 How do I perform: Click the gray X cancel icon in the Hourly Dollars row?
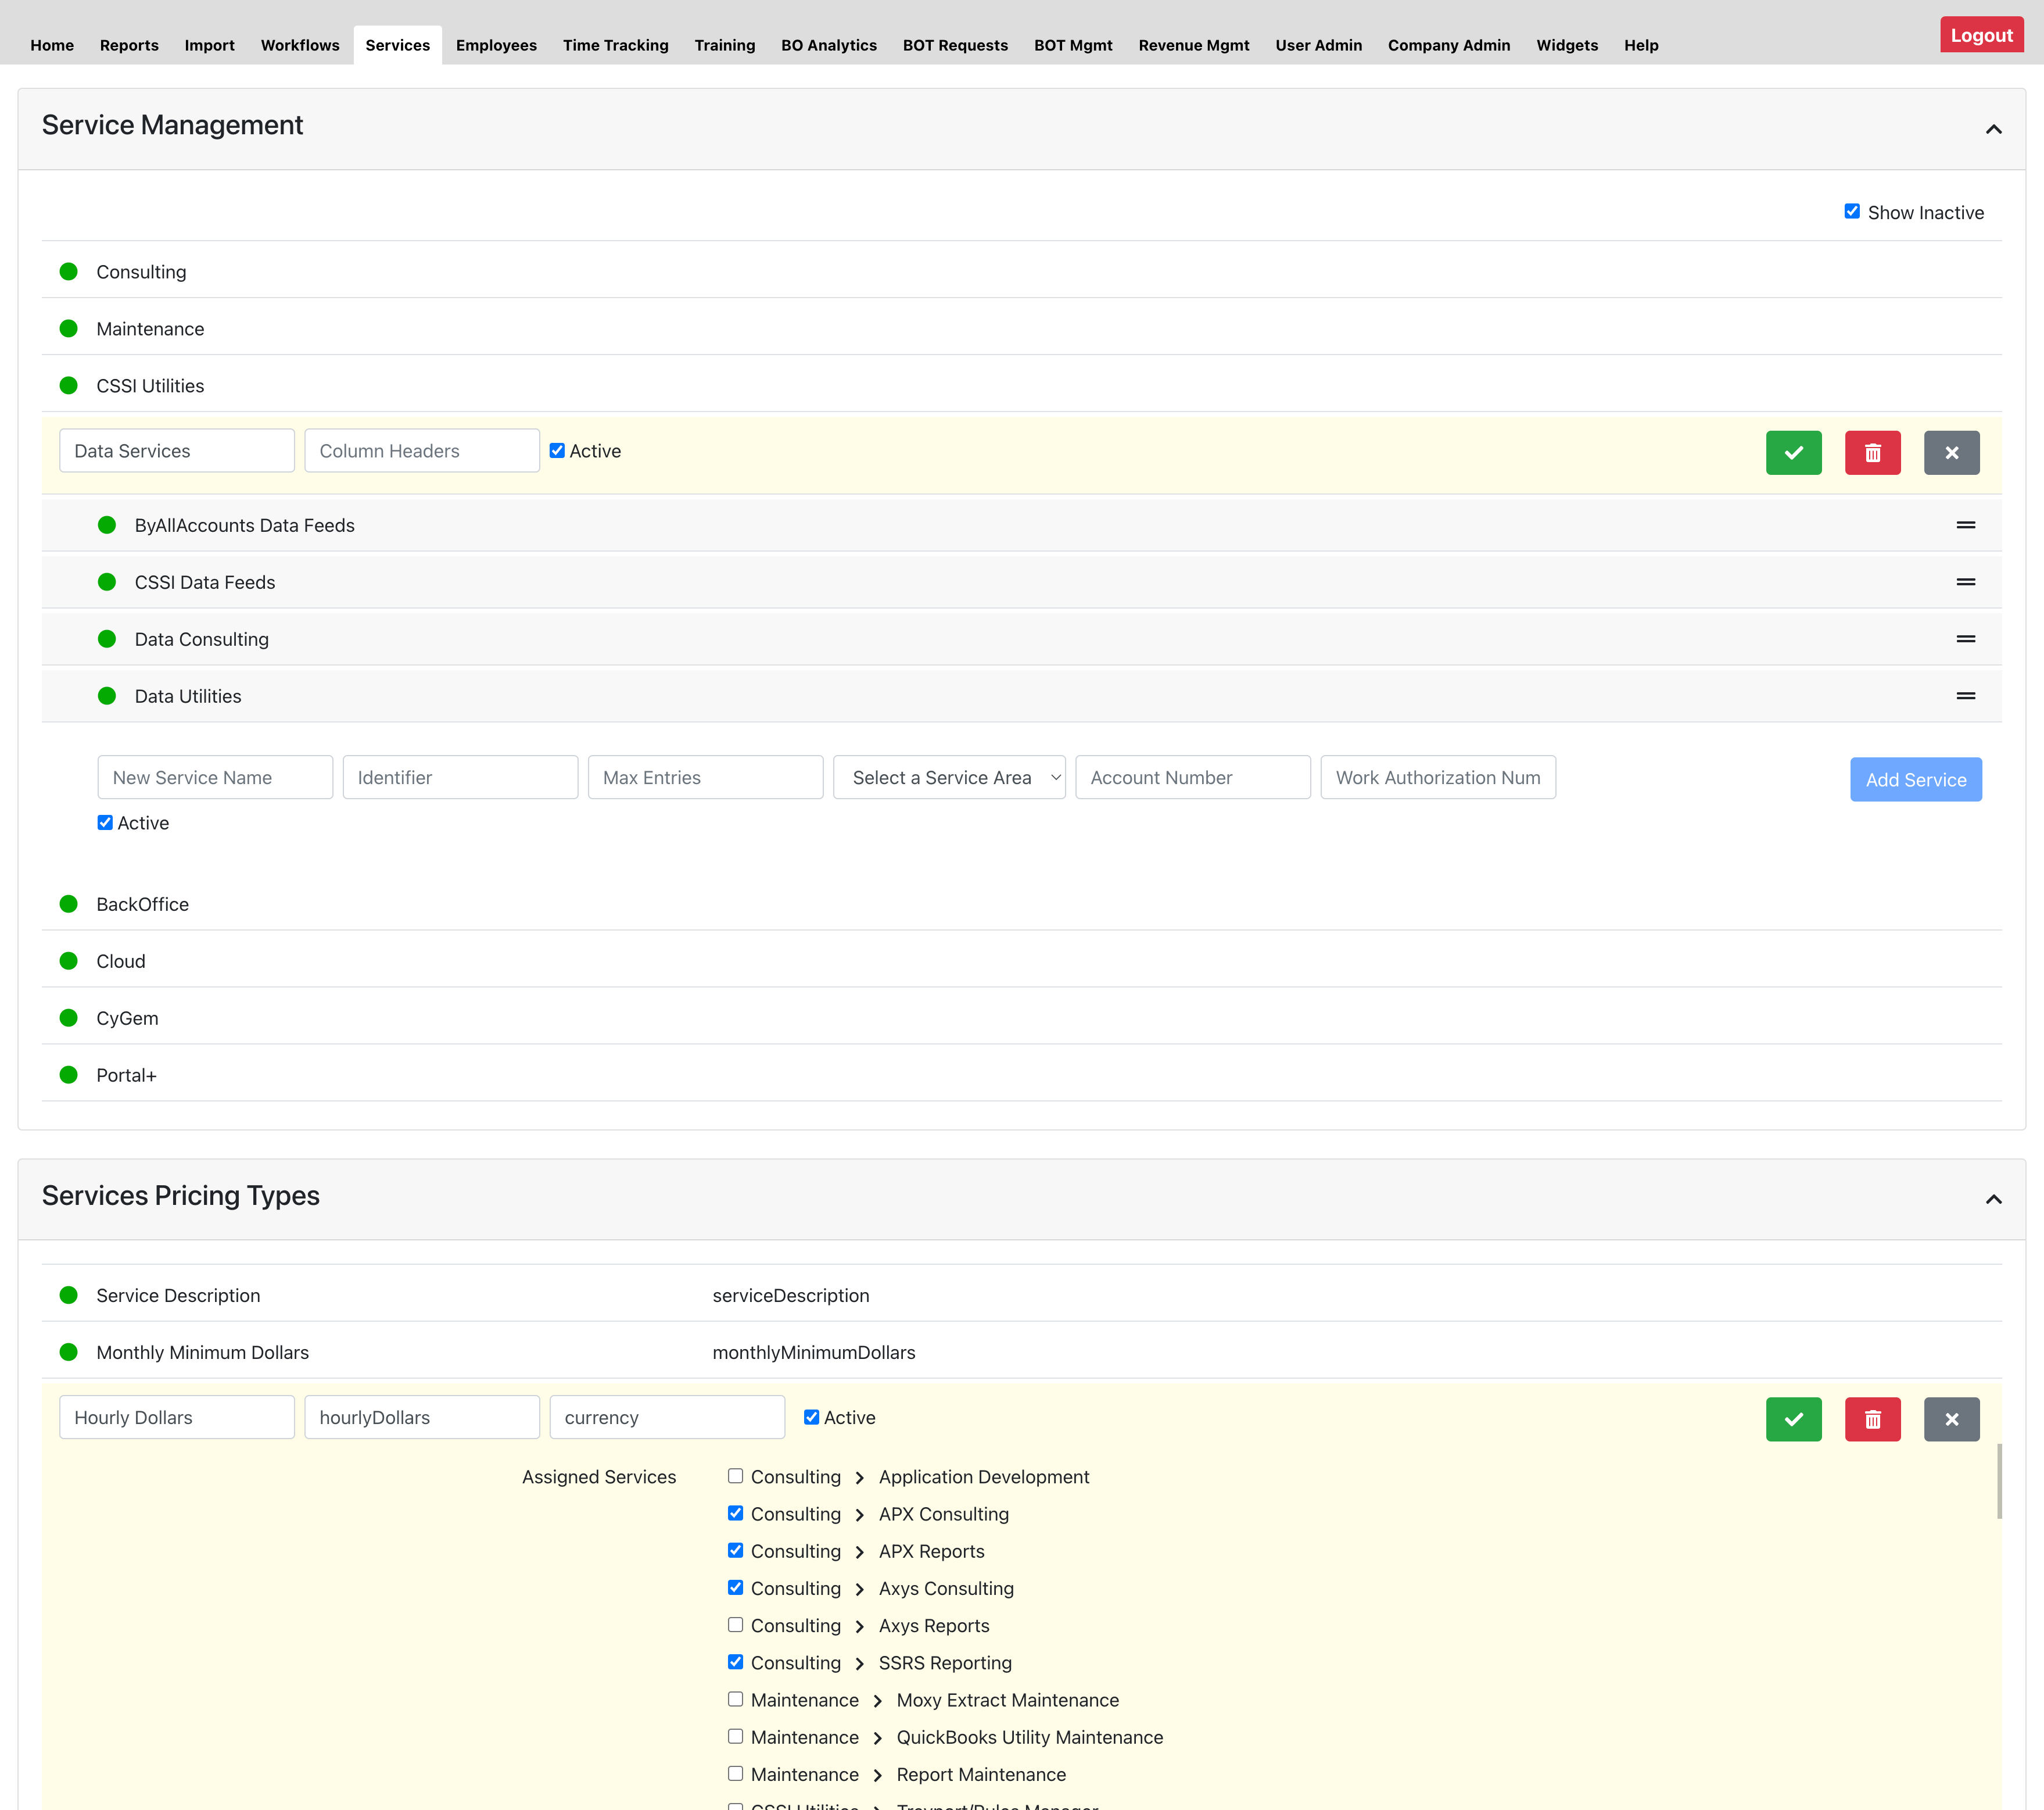1951,1418
